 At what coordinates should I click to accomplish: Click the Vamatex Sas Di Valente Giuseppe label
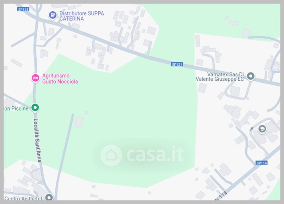coord(220,77)
